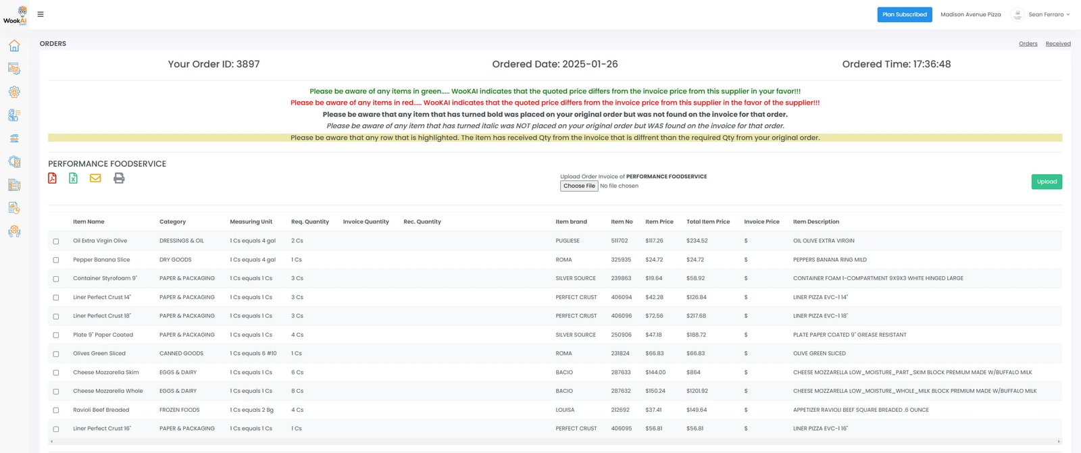This screenshot has width=1081, height=453.
Task: Click the user avatar next to Sean Ferraro
Action: click(1017, 14)
